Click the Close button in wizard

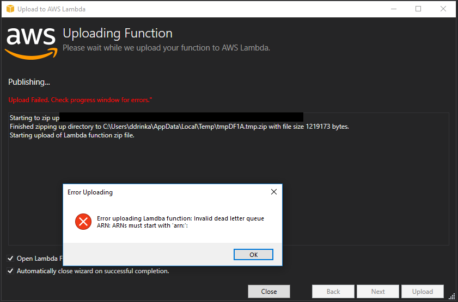tap(268, 292)
